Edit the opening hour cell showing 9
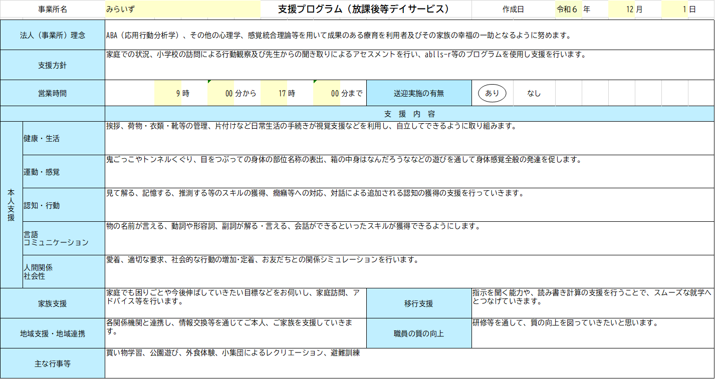The image size is (716, 380). (168, 93)
